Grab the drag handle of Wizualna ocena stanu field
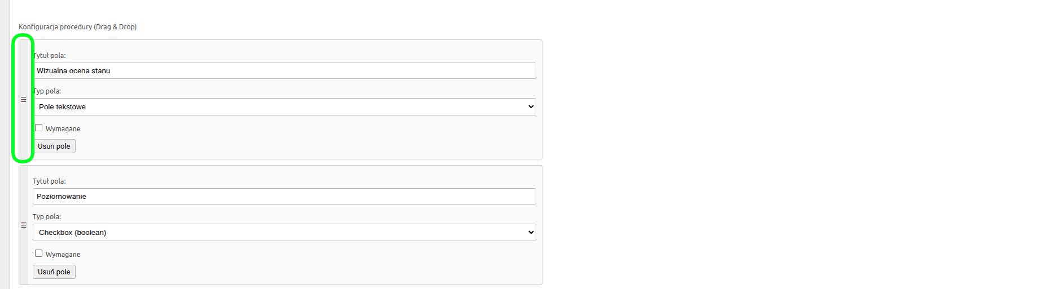Screen dimensions: 1055x289 (x=23, y=100)
